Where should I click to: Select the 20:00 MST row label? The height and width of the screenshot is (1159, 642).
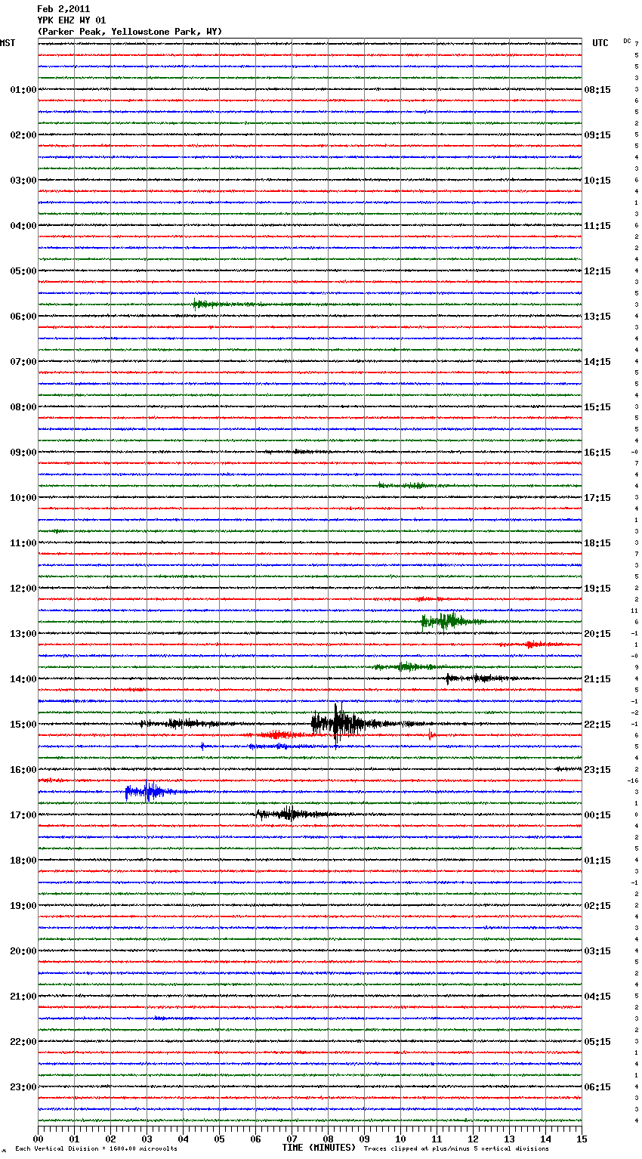(23, 951)
